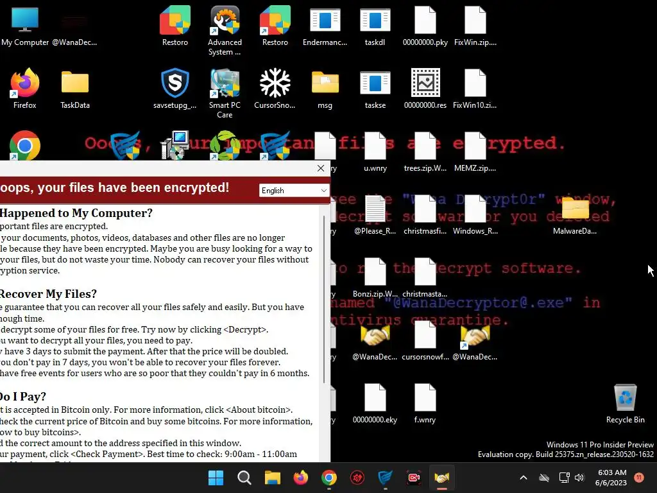
Task: Select the Windows_R... file icon
Action: click(x=475, y=214)
